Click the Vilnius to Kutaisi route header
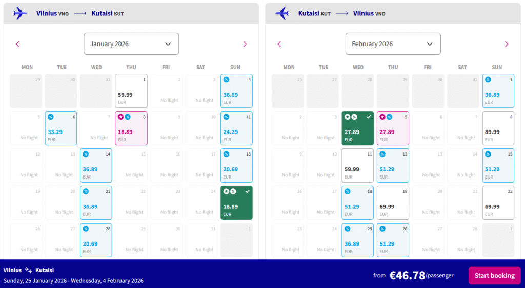 (x=80, y=13)
